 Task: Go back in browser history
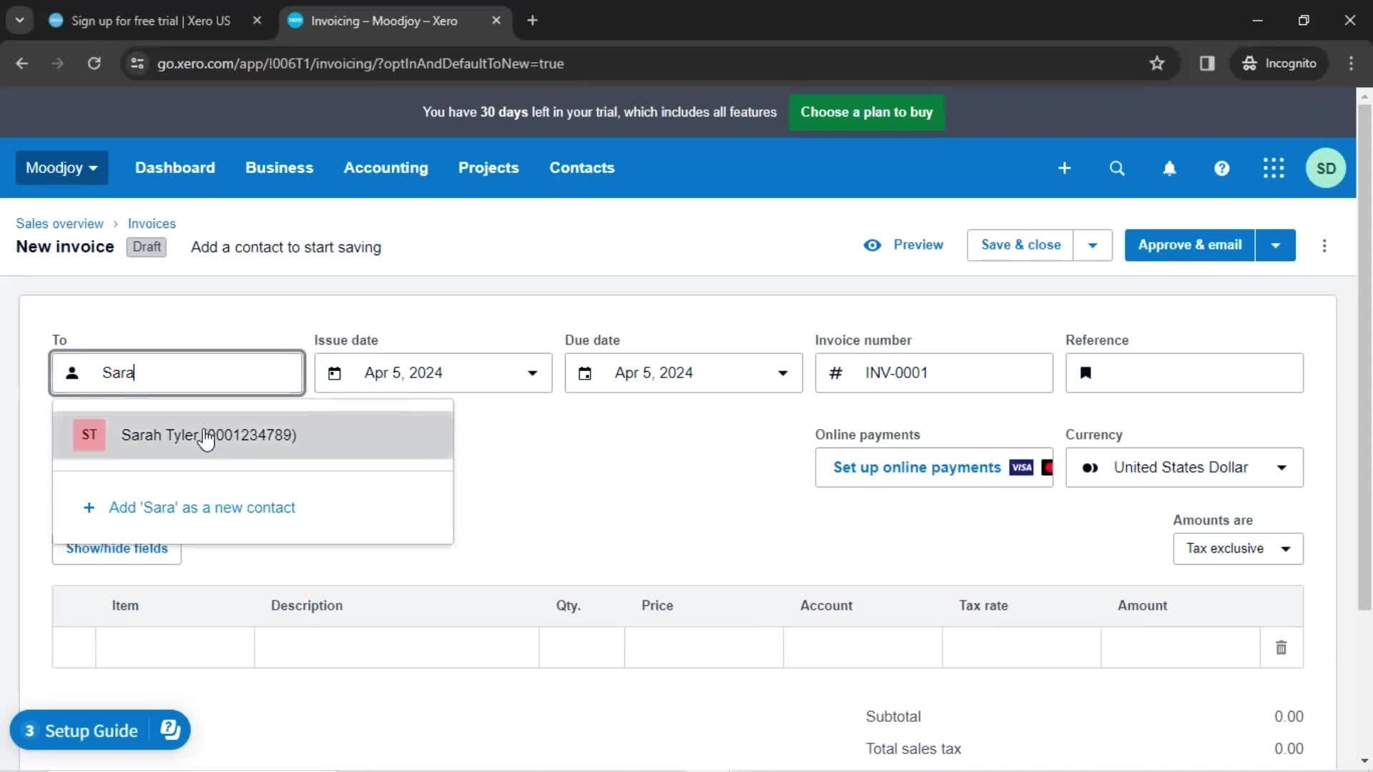(x=22, y=64)
